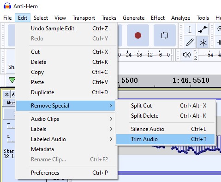Open Metadata from Edit menu
221x182 pixels.
pos(66,149)
